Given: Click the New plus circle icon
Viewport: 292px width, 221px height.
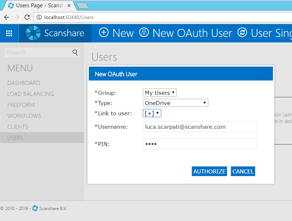Looking at the screenshot, I should pyautogui.click(x=104, y=32).
